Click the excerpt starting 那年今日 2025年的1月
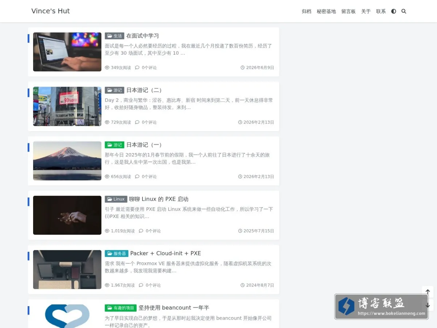437x328 pixels. click(x=188, y=158)
